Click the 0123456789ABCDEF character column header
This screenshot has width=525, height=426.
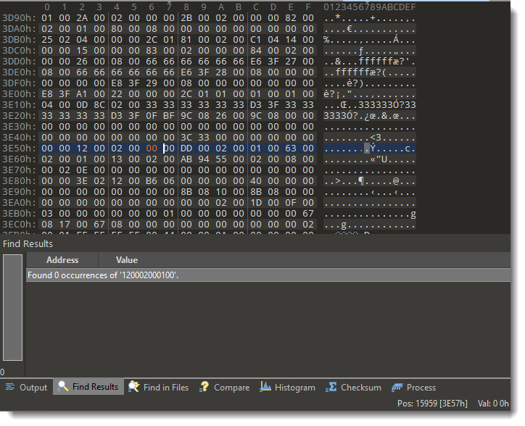[x=369, y=7]
